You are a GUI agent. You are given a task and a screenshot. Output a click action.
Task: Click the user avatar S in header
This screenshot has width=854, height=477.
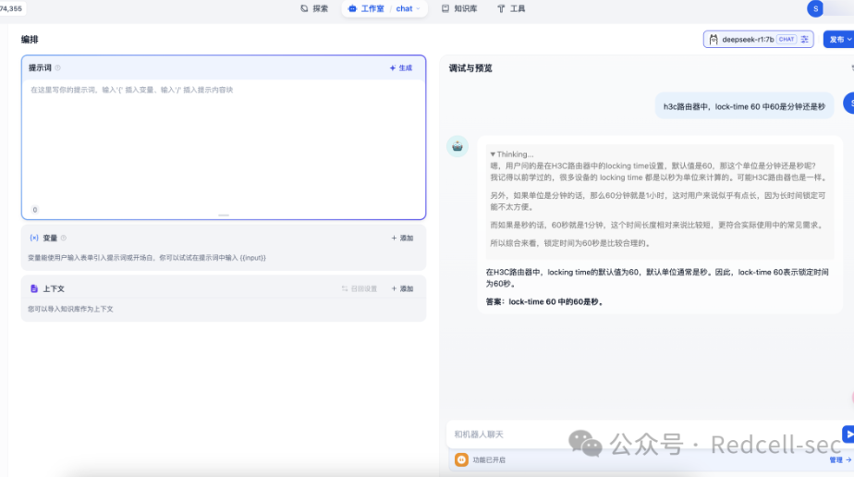point(815,8)
